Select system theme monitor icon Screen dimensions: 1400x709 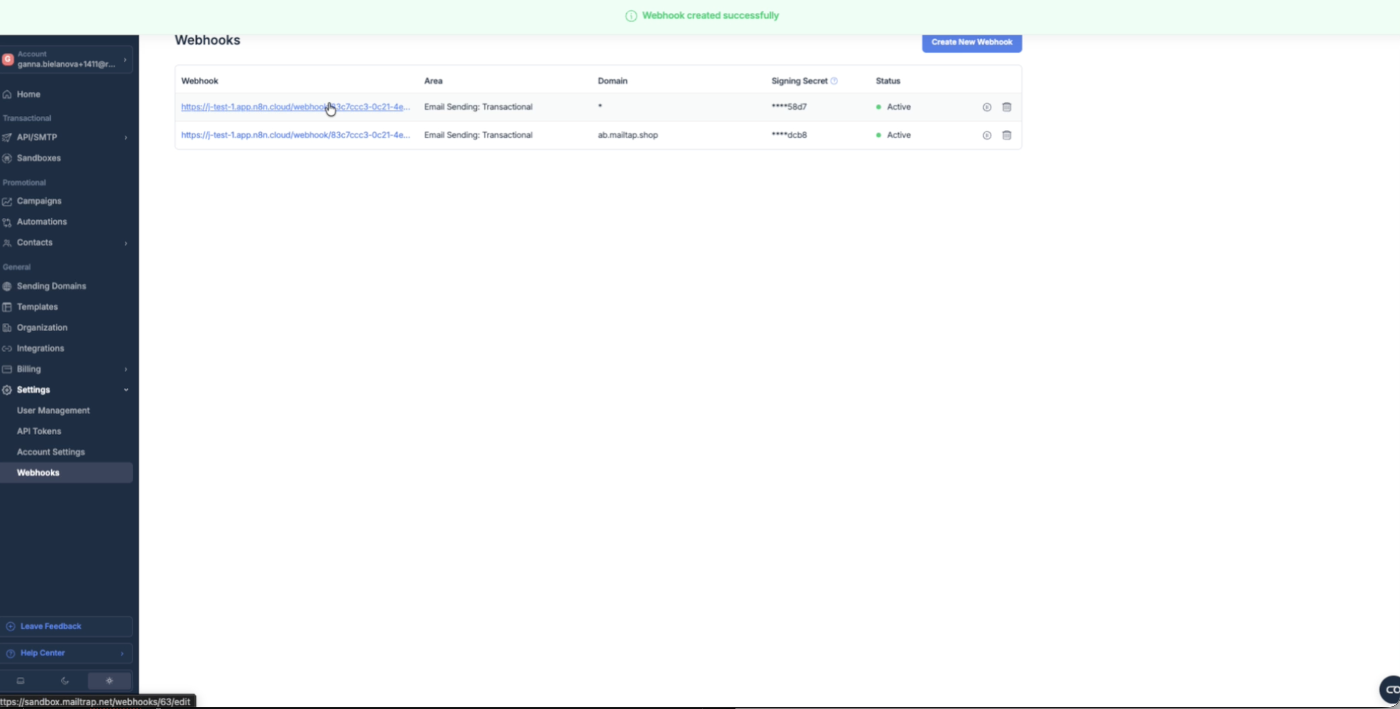coord(21,681)
